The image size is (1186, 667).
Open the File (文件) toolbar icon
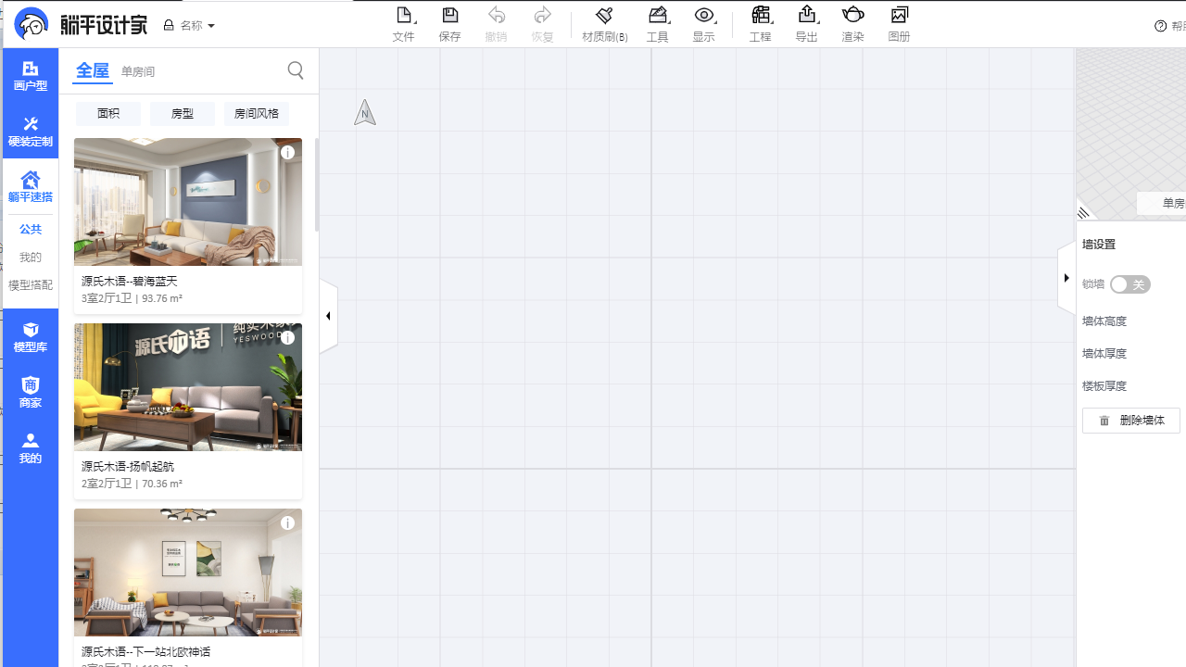point(403,24)
